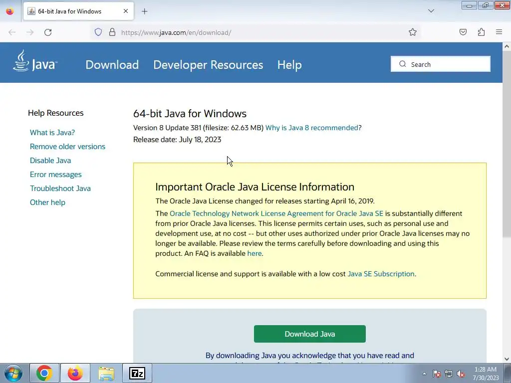Screen dimensions: 511x383
Task: Click the browser back arrow
Action: (x=12, y=32)
